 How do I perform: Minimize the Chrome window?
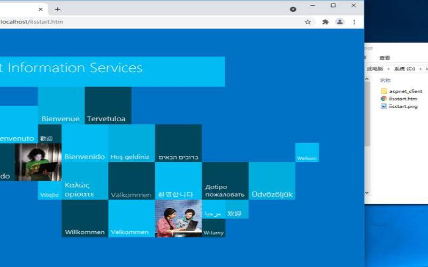313,5
